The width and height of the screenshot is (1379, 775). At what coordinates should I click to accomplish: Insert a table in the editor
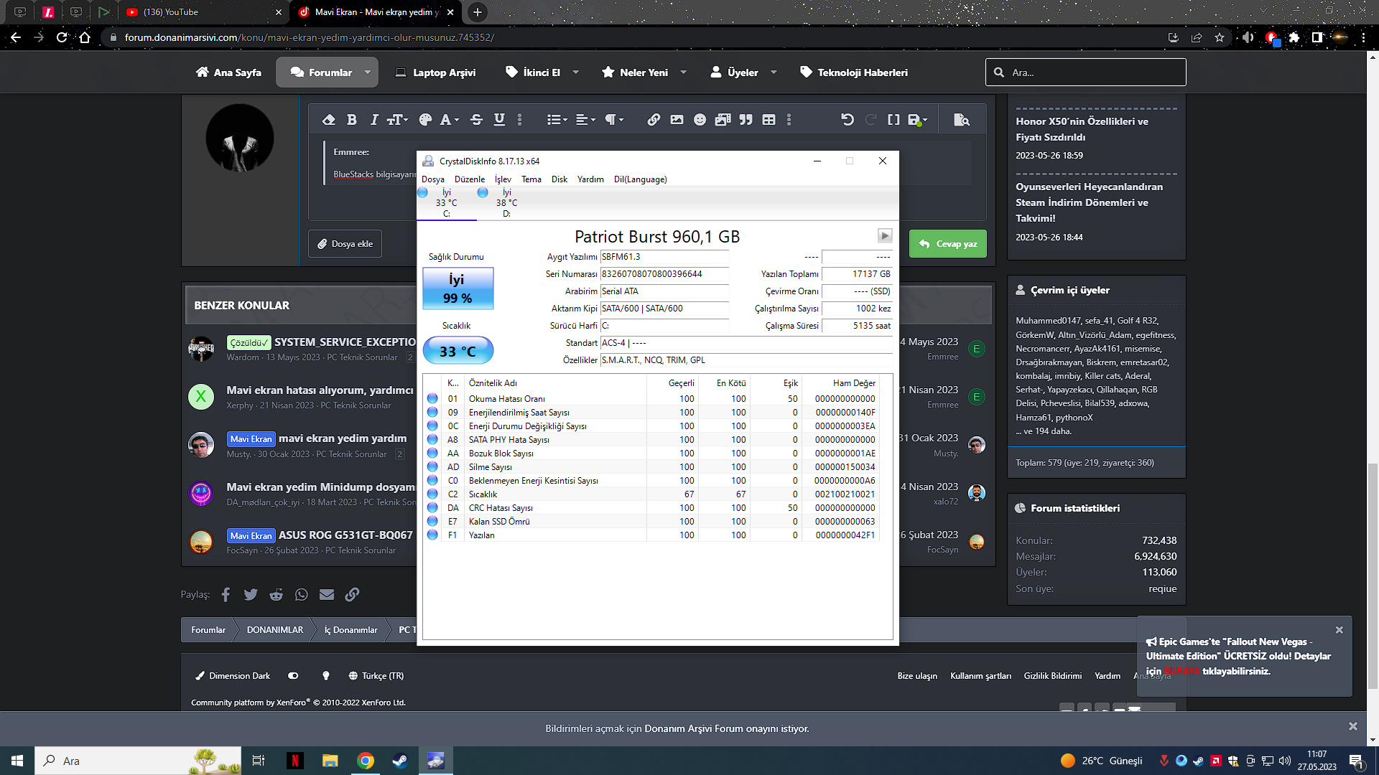pyautogui.click(x=769, y=120)
